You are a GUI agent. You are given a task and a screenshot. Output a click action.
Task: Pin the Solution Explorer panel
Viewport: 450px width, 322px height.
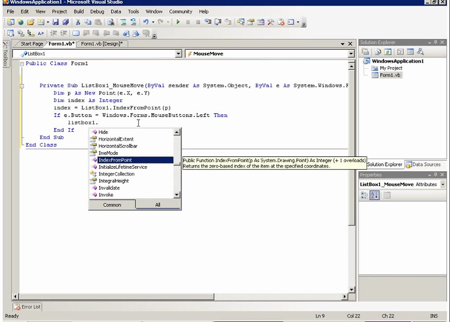[x=436, y=42]
